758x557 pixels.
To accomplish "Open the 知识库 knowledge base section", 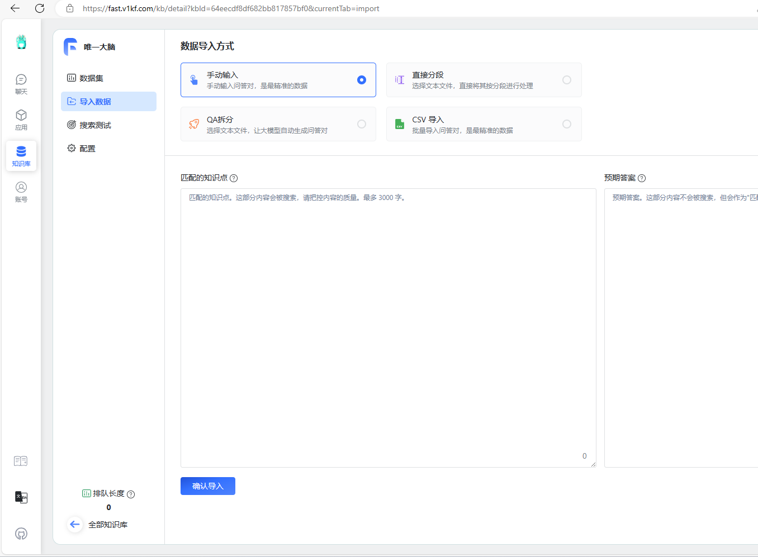I will coord(21,156).
